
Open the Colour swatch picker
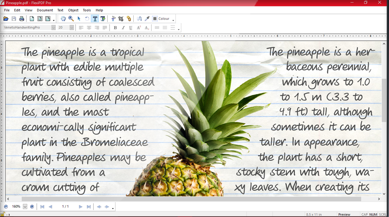point(161,19)
